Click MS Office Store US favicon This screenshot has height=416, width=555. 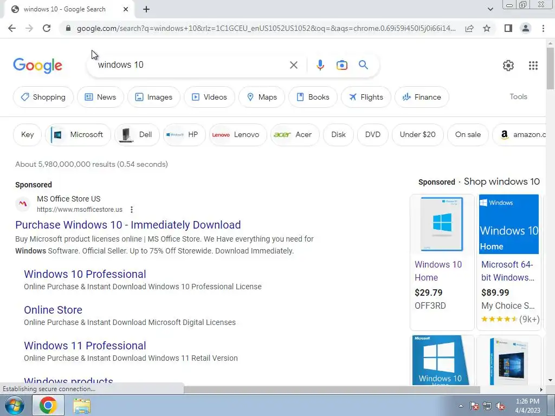[23, 204]
